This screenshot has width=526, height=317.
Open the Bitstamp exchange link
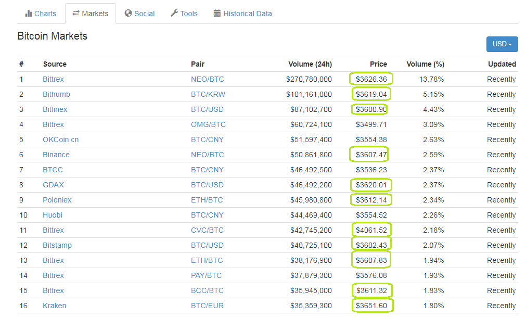(x=57, y=245)
